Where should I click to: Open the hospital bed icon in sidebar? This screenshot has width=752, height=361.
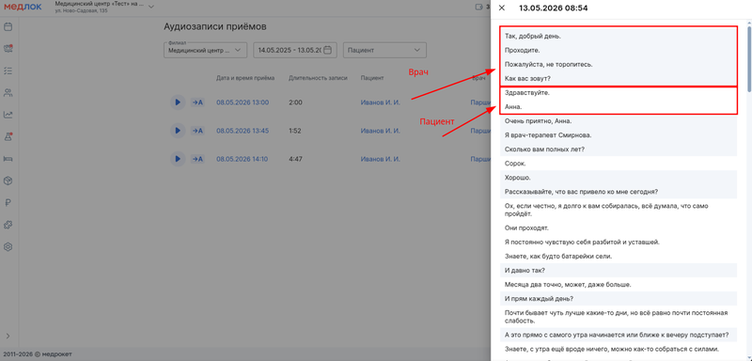pyautogui.click(x=8, y=159)
